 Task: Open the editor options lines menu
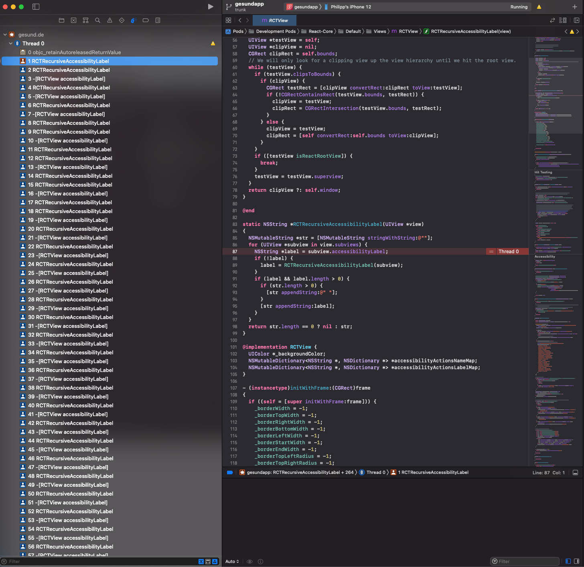click(563, 20)
